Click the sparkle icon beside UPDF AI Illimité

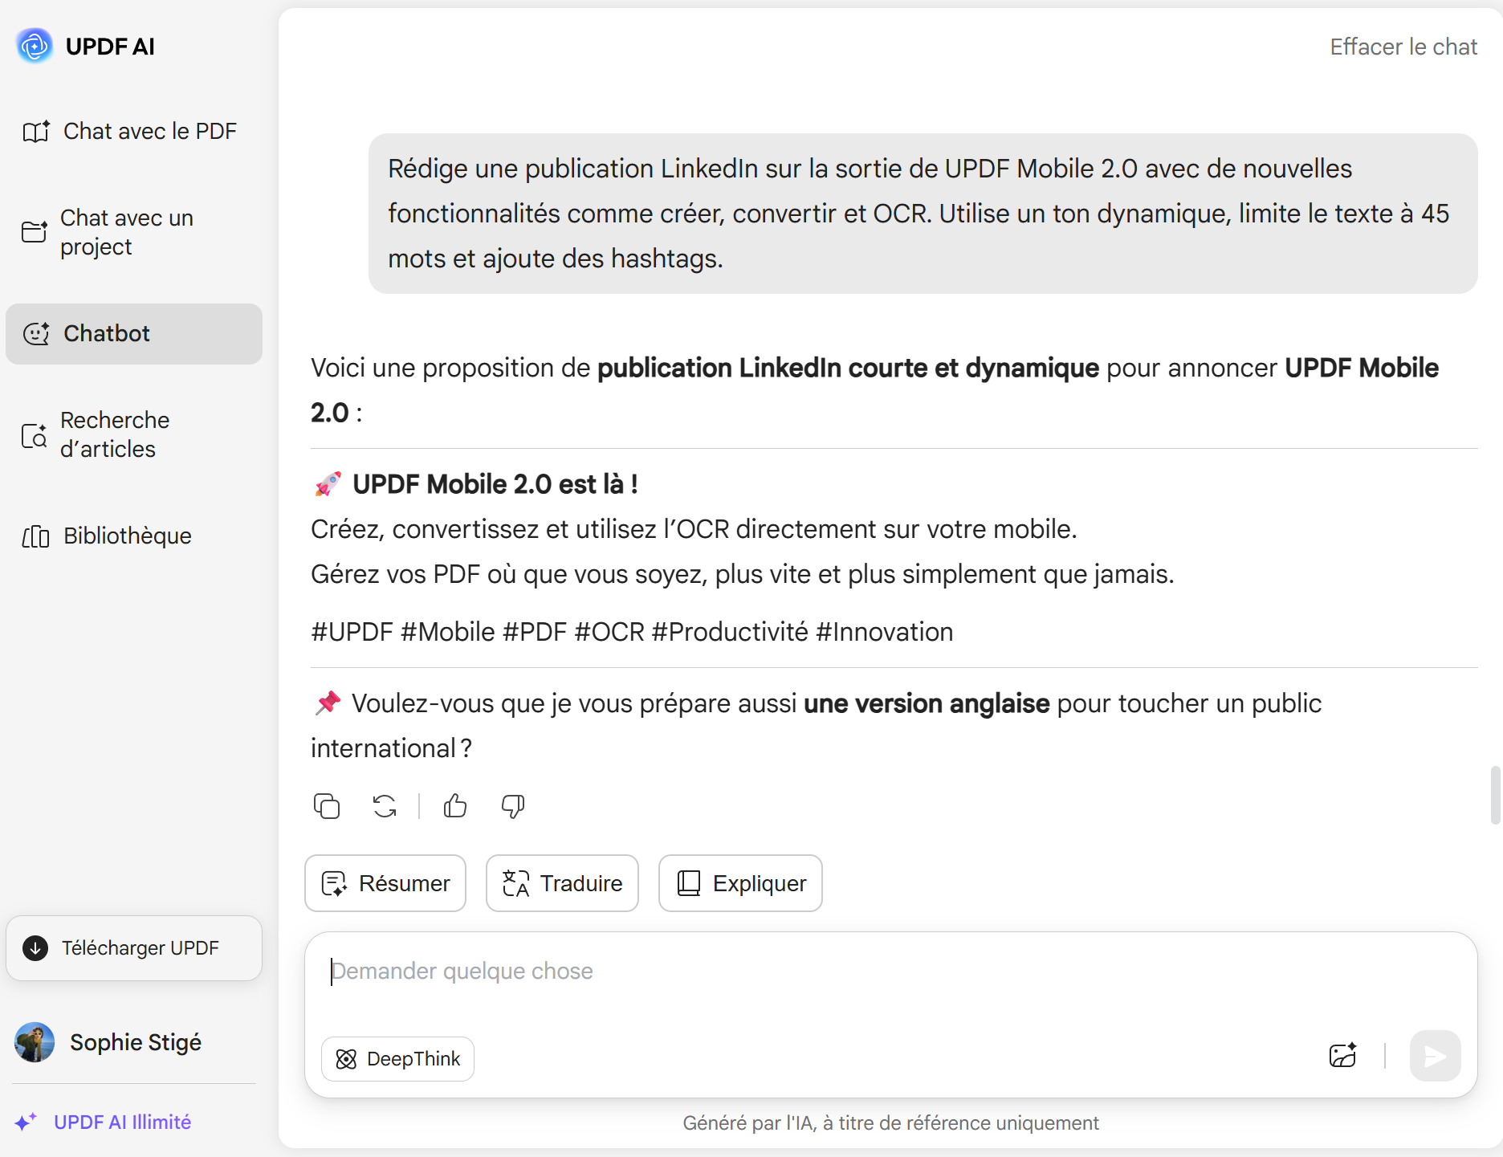pos(26,1122)
